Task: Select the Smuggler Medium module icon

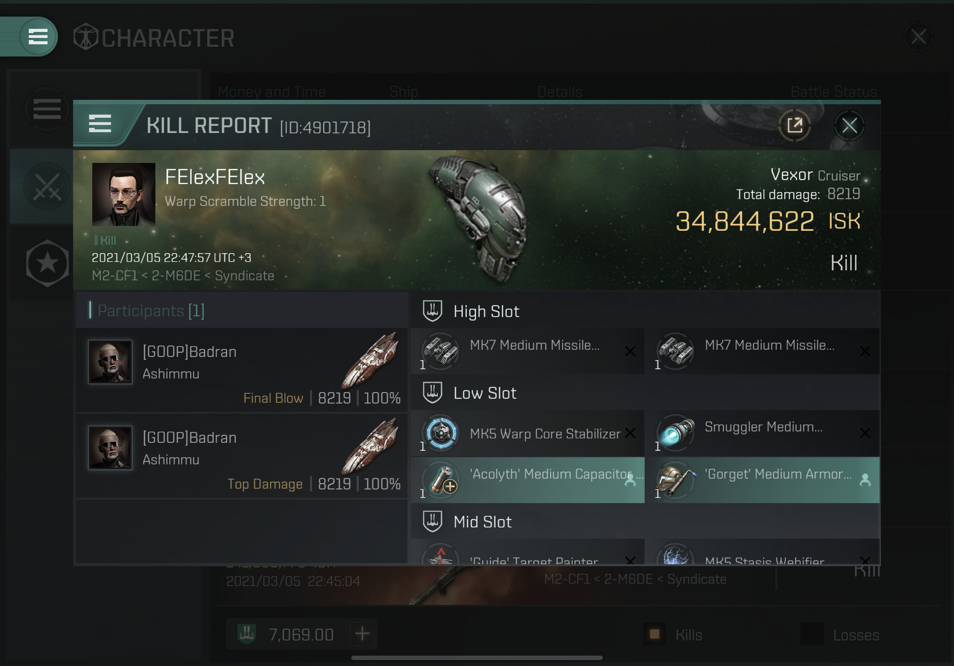Action: [x=676, y=433]
